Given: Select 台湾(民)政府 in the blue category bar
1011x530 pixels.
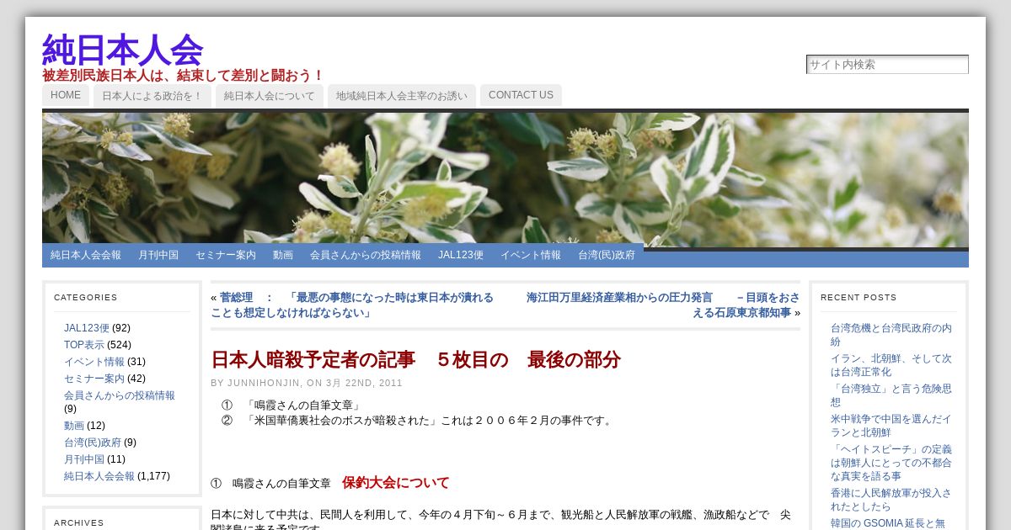Looking at the screenshot, I should coord(607,255).
